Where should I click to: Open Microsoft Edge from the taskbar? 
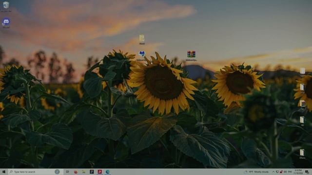(x=108, y=172)
